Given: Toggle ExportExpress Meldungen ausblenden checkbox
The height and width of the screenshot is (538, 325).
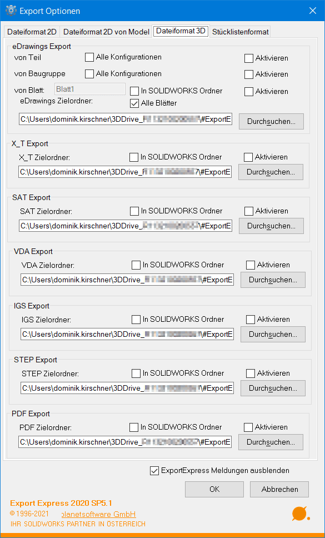Looking at the screenshot, I should 154,470.
